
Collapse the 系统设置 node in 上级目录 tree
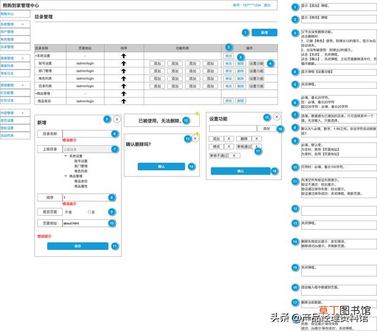[x=65, y=156]
